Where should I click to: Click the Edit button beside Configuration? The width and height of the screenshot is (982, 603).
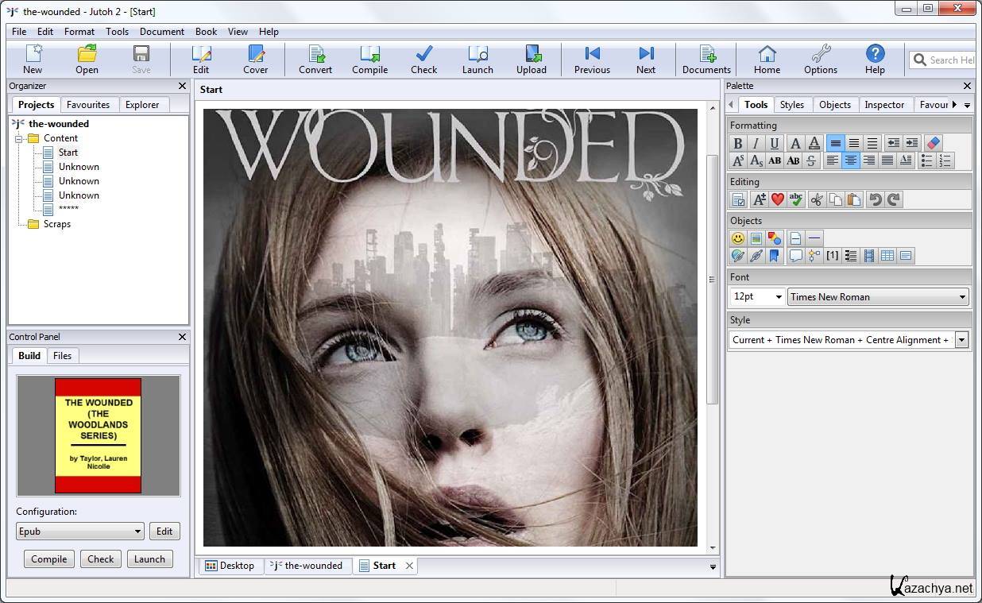[164, 531]
